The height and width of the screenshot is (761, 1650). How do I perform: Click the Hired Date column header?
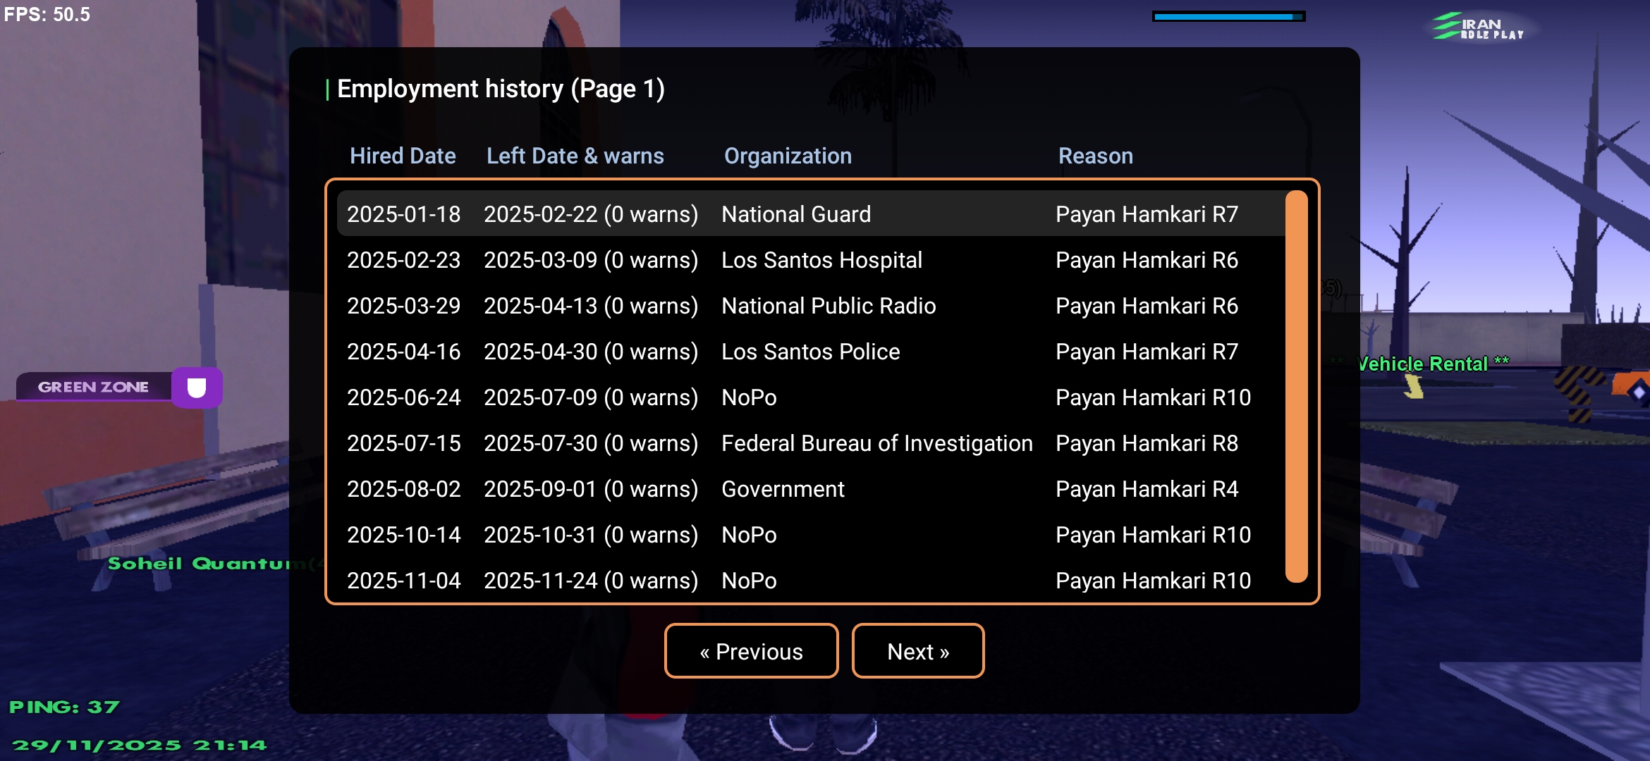[403, 156]
